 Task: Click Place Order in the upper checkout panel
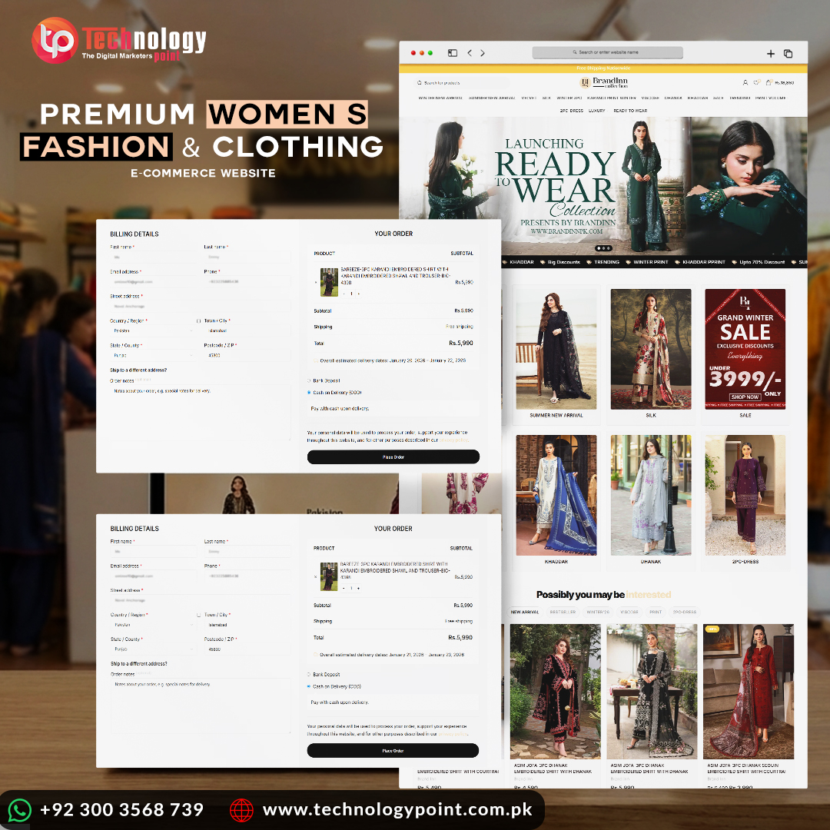[x=393, y=456]
